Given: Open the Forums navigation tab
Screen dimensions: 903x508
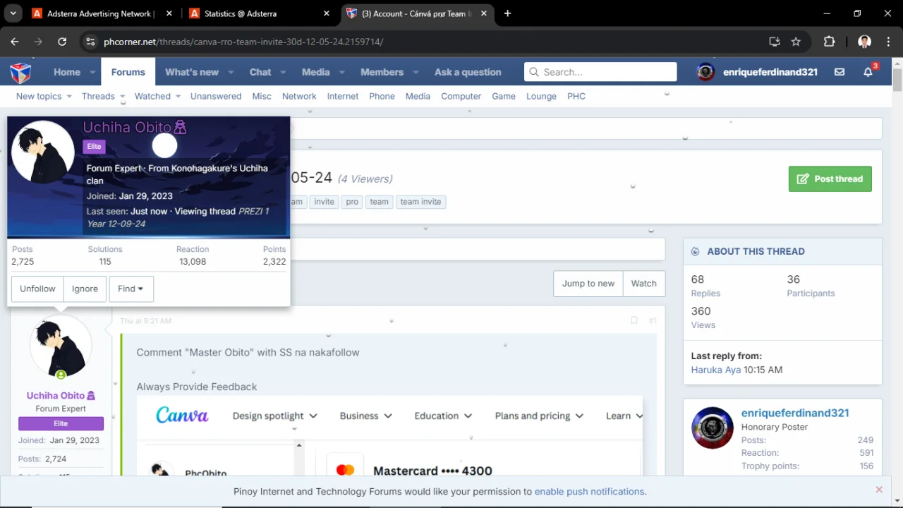Looking at the screenshot, I should click(128, 72).
